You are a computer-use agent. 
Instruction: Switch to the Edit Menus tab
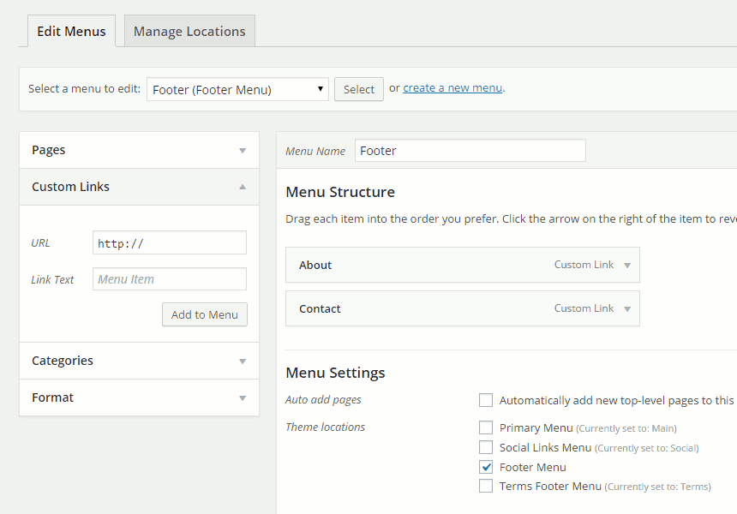click(71, 31)
